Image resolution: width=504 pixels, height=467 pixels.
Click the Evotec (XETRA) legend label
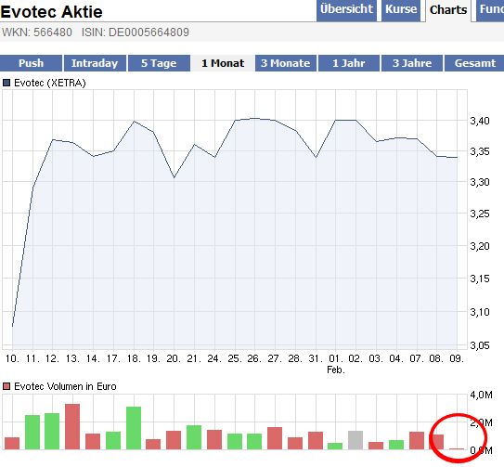50,83
